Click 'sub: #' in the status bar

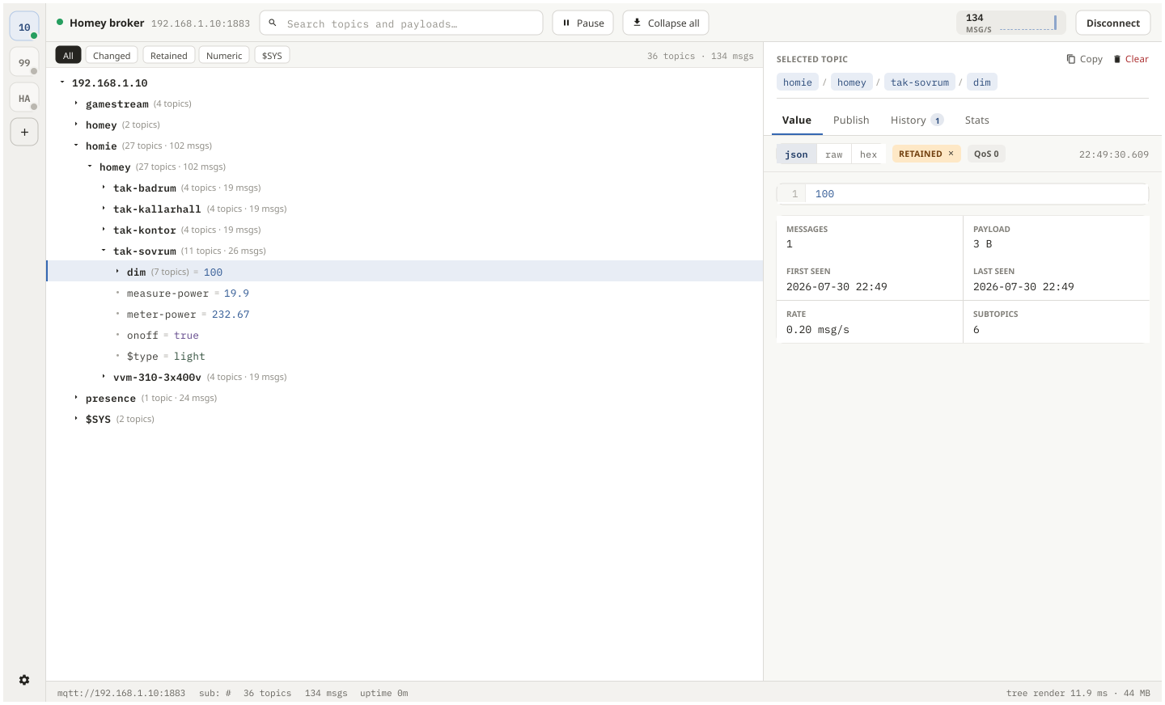tap(215, 693)
